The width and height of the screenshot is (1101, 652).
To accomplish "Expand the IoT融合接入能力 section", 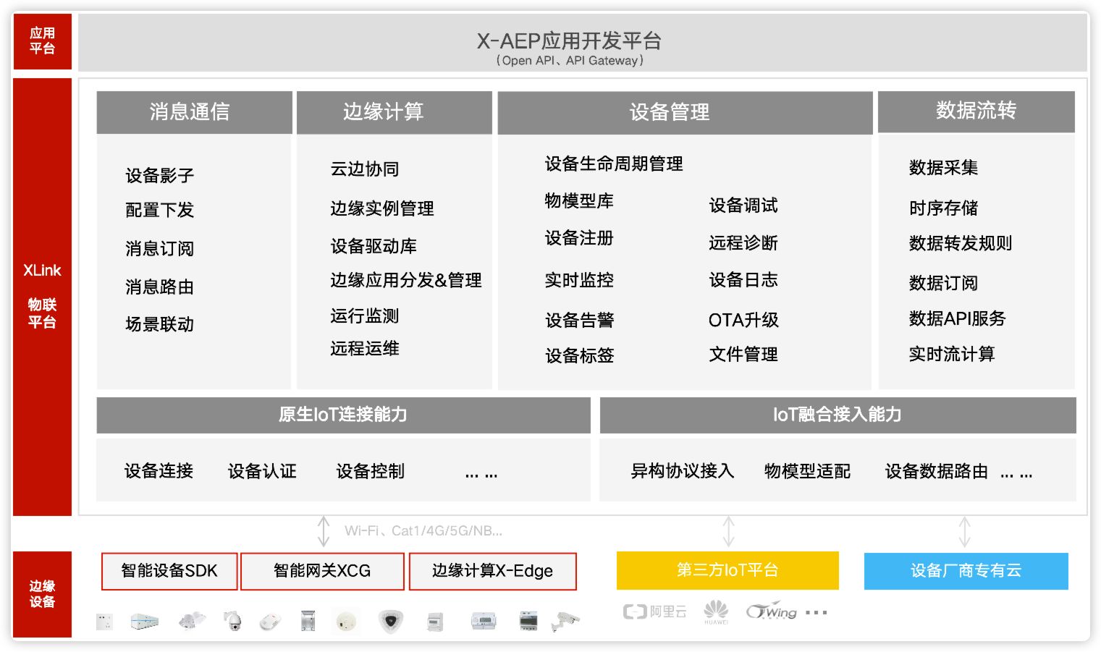I will 836,415.
